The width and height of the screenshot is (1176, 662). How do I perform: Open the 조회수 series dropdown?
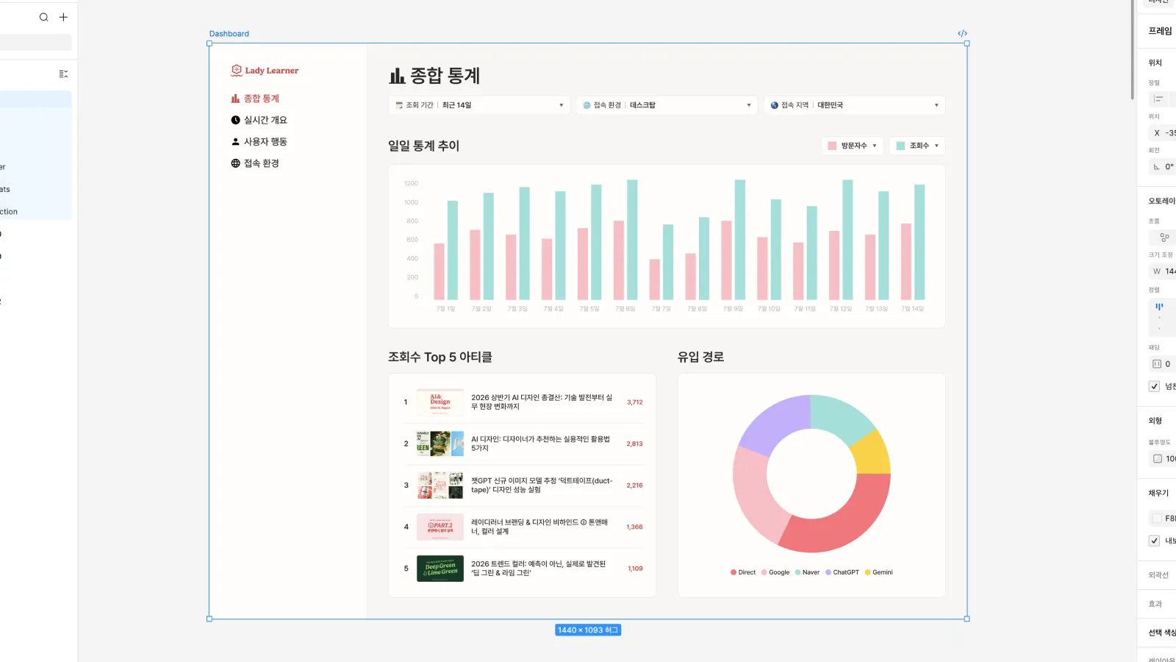click(917, 146)
